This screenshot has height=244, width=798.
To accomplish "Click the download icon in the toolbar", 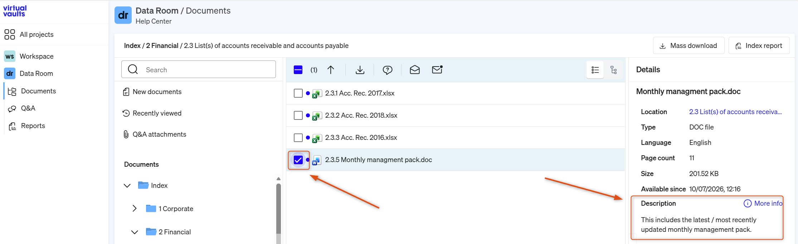I will pos(360,70).
